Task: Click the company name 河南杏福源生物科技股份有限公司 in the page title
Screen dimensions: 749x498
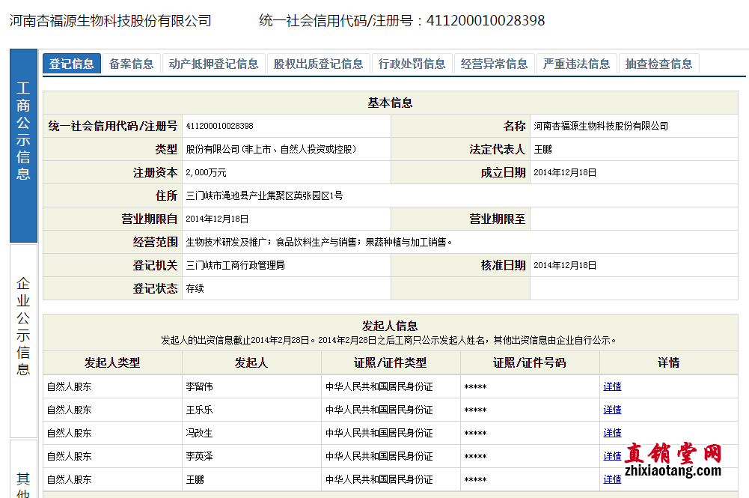Action: (111, 21)
